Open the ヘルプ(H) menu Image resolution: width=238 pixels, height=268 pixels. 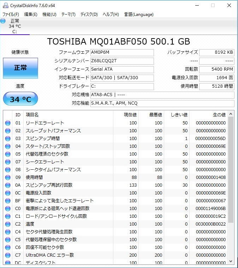(x=111, y=14)
